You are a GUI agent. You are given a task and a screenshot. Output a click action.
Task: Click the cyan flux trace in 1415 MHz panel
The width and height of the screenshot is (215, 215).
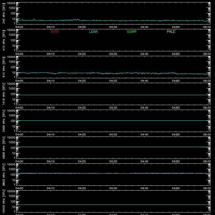113,95
